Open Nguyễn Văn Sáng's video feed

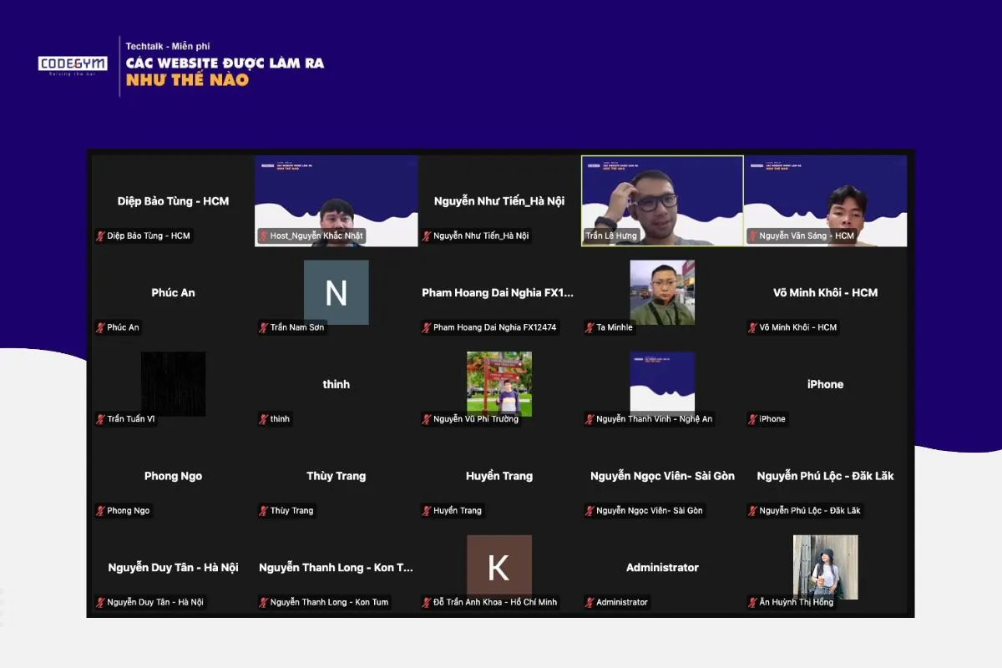point(825,200)
